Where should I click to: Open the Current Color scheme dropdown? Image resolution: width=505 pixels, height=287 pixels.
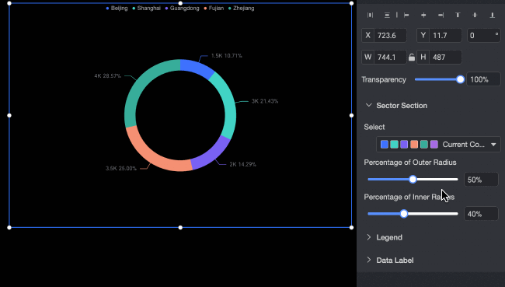click(x=438, y=145)
